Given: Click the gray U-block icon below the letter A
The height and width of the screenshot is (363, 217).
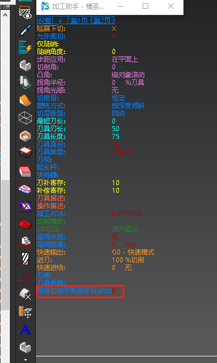Looking at the screenshot, I should (x=25, y=347).
